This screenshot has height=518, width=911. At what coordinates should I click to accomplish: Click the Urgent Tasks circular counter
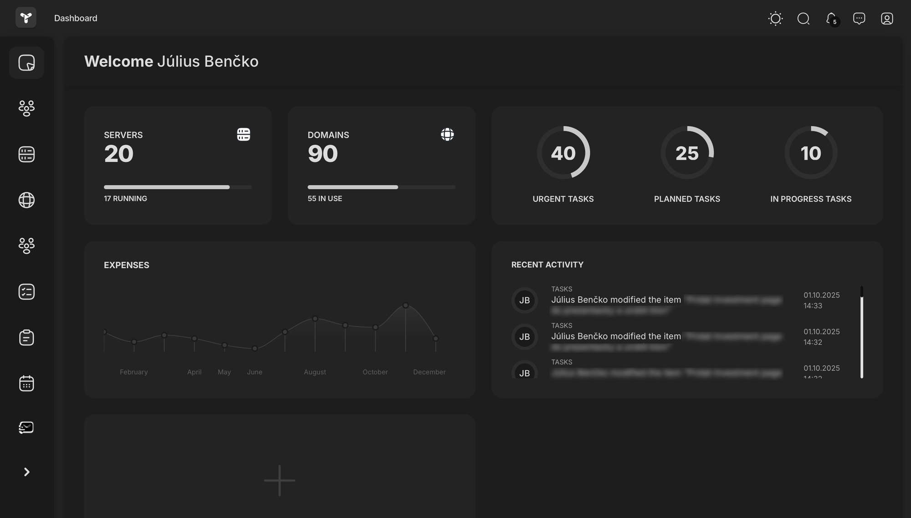[563, 153]
